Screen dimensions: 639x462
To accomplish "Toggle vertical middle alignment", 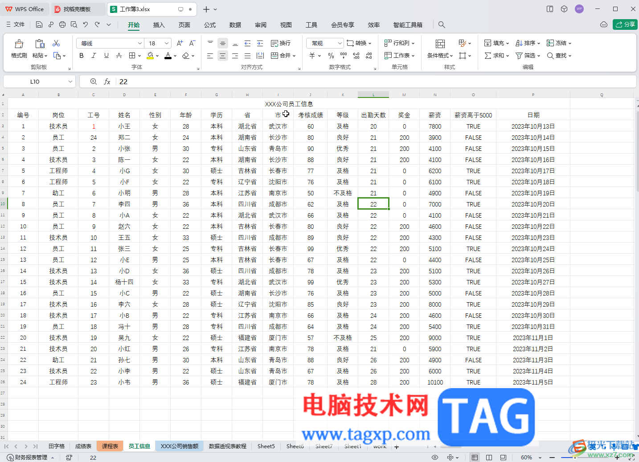I will (x=223, y=43).
